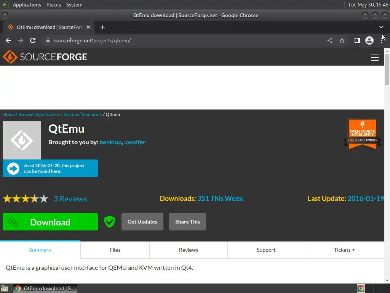The image size is (390, 293).
Task: Reload the page with the refresh icon
Action: coord(33,40)
